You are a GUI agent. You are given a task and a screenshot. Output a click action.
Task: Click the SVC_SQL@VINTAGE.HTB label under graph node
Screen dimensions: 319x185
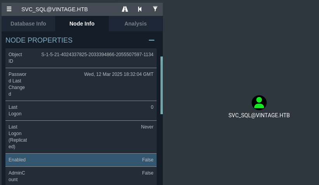(259, 115)
